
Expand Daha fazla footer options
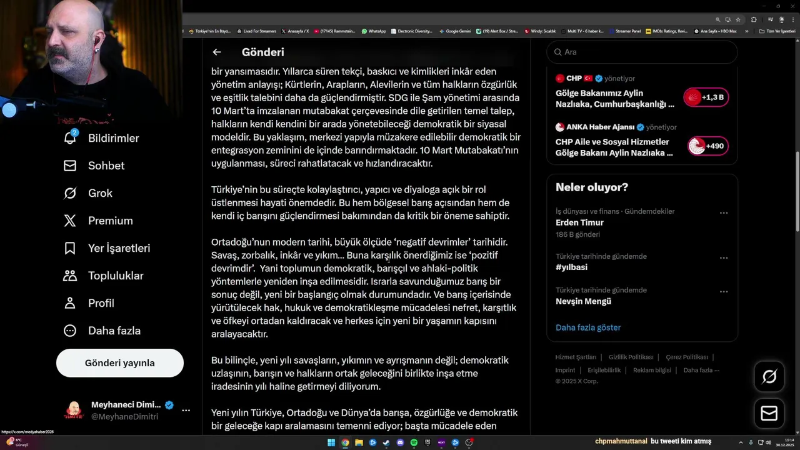(701, 371)
